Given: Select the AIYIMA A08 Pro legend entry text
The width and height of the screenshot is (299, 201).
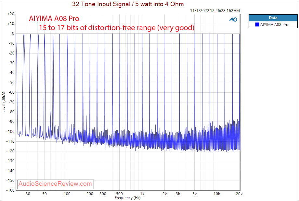Looking at the screenshot, I should coord(274,25).
